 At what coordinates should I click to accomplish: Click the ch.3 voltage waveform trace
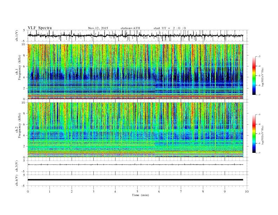tap(135, 165)
